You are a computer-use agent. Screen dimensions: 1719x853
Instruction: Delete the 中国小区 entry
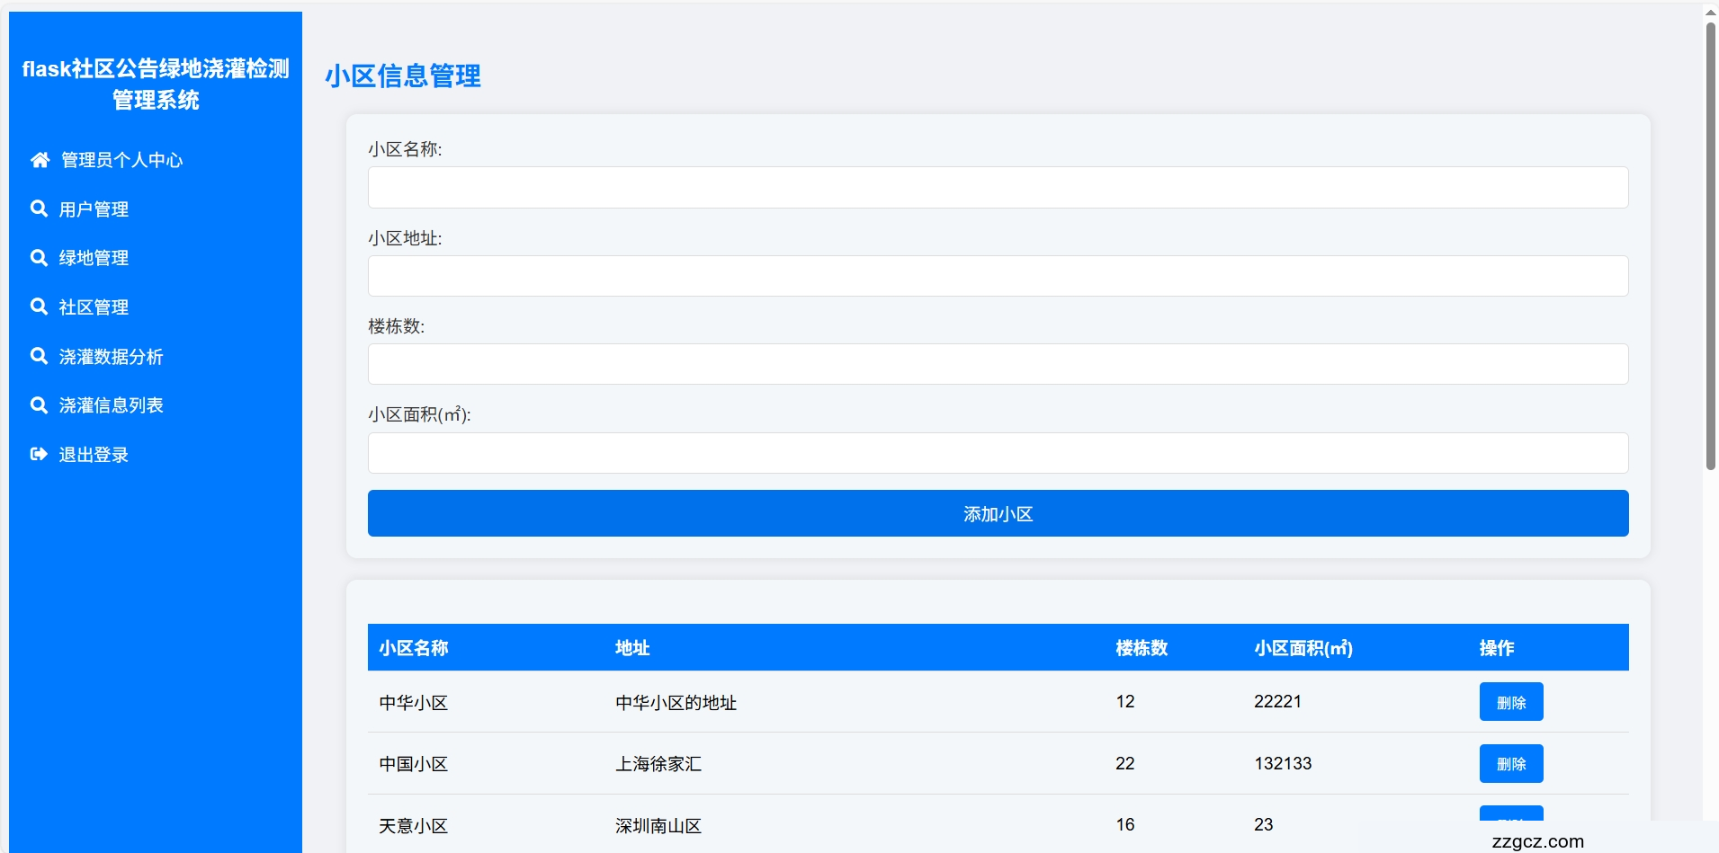pos(1510,764)
